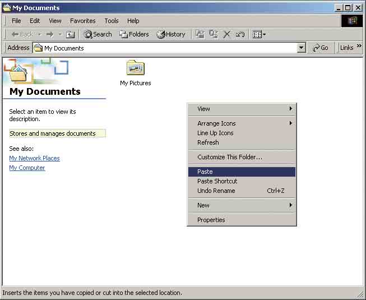
Task: Open the File menu
Action: pos(16,21)
